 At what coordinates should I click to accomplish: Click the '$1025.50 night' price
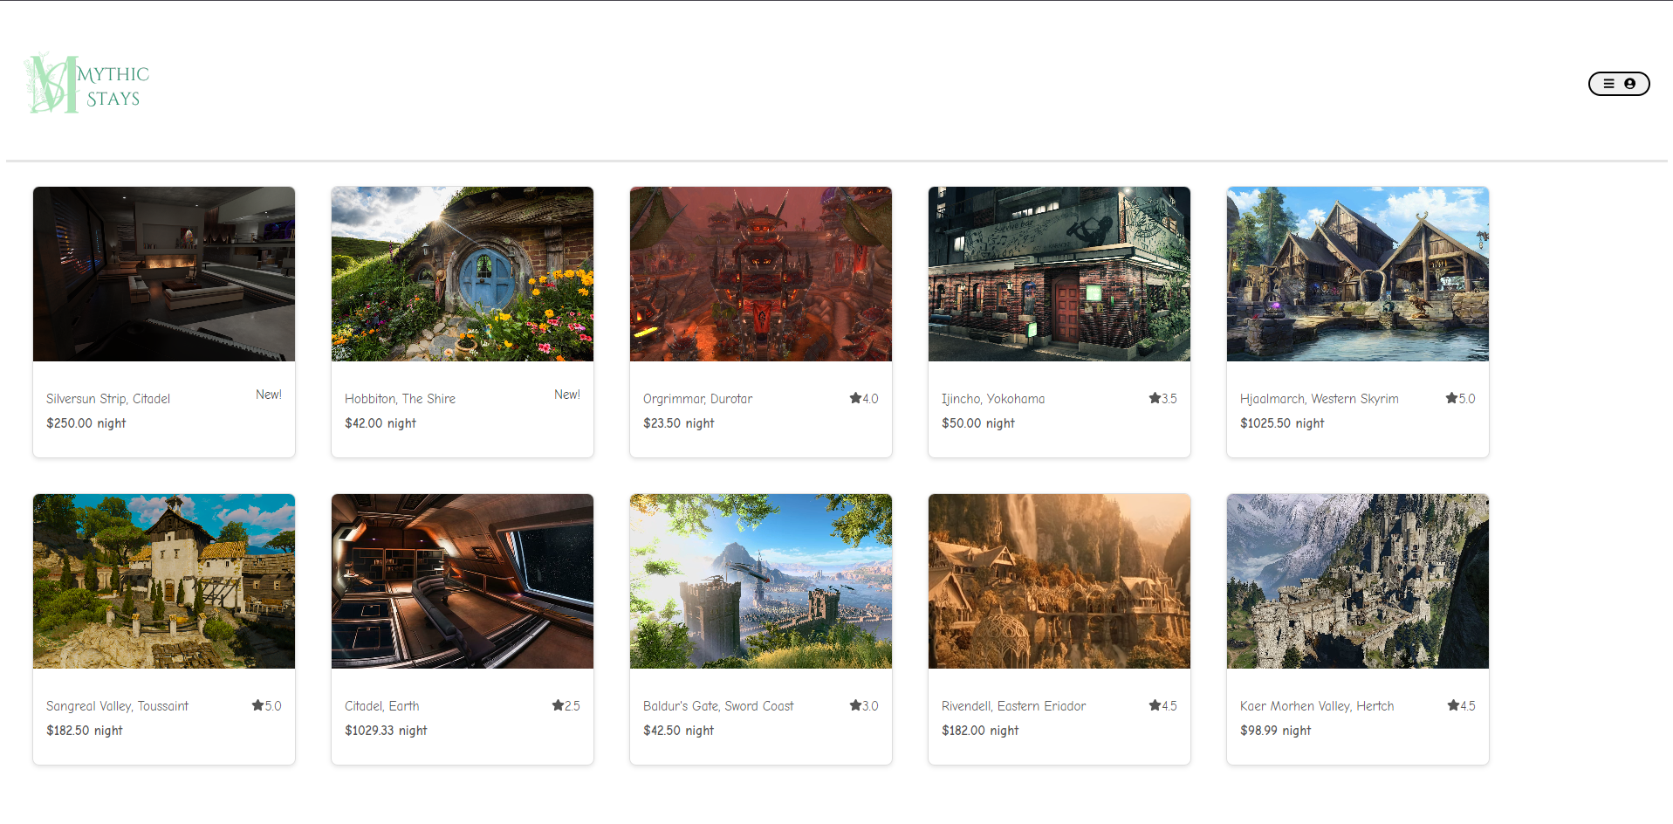[1282, 423]
